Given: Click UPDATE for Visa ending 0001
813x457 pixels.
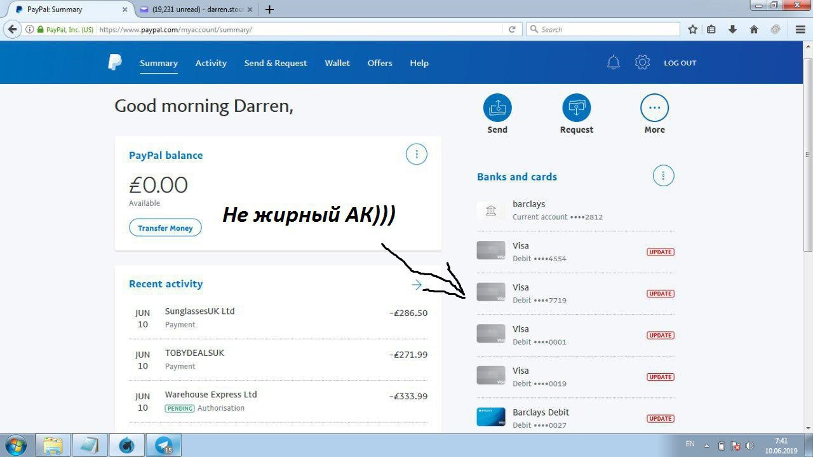Looking at the screenshot, I should tap(661, 335).
